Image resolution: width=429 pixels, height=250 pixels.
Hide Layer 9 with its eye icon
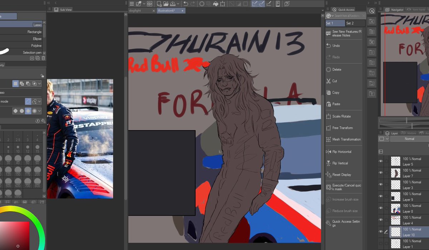(381, 196)
